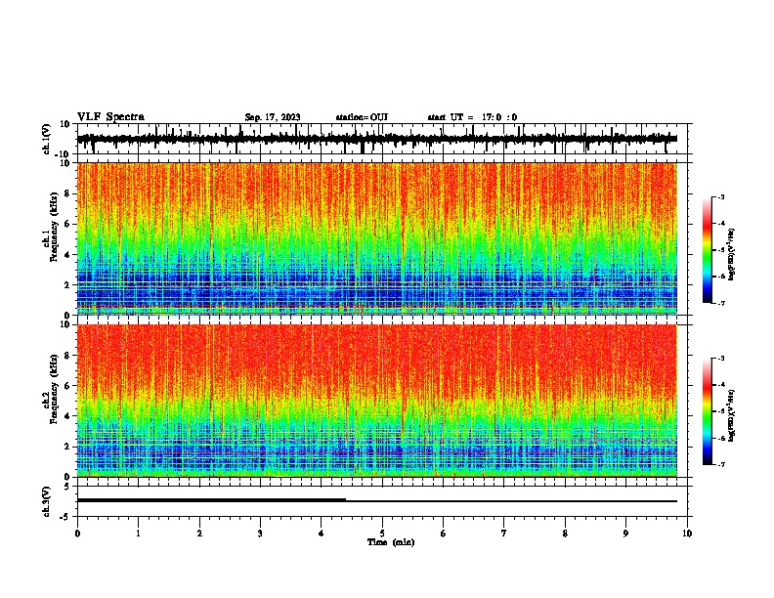Image resolution: width=774 pixels, height=598 pixels.
Task: Click the thick ch.3 signal line
Action: (211, 500)
